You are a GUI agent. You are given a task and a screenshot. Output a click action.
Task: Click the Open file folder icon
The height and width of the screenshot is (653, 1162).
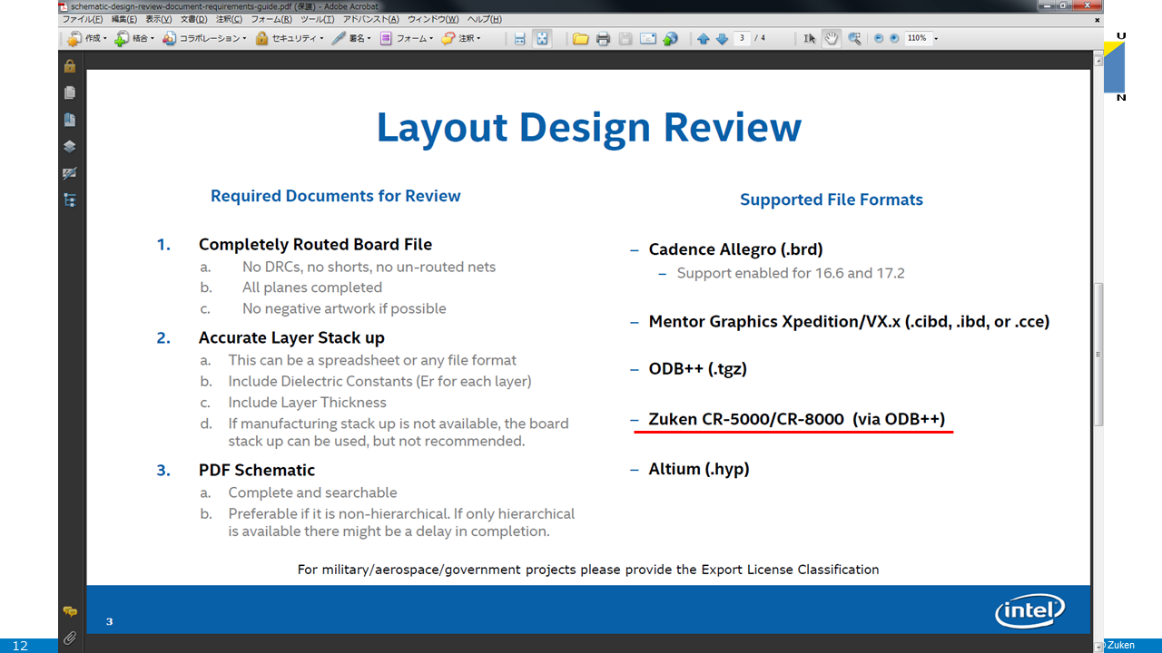tap(580, 39)
